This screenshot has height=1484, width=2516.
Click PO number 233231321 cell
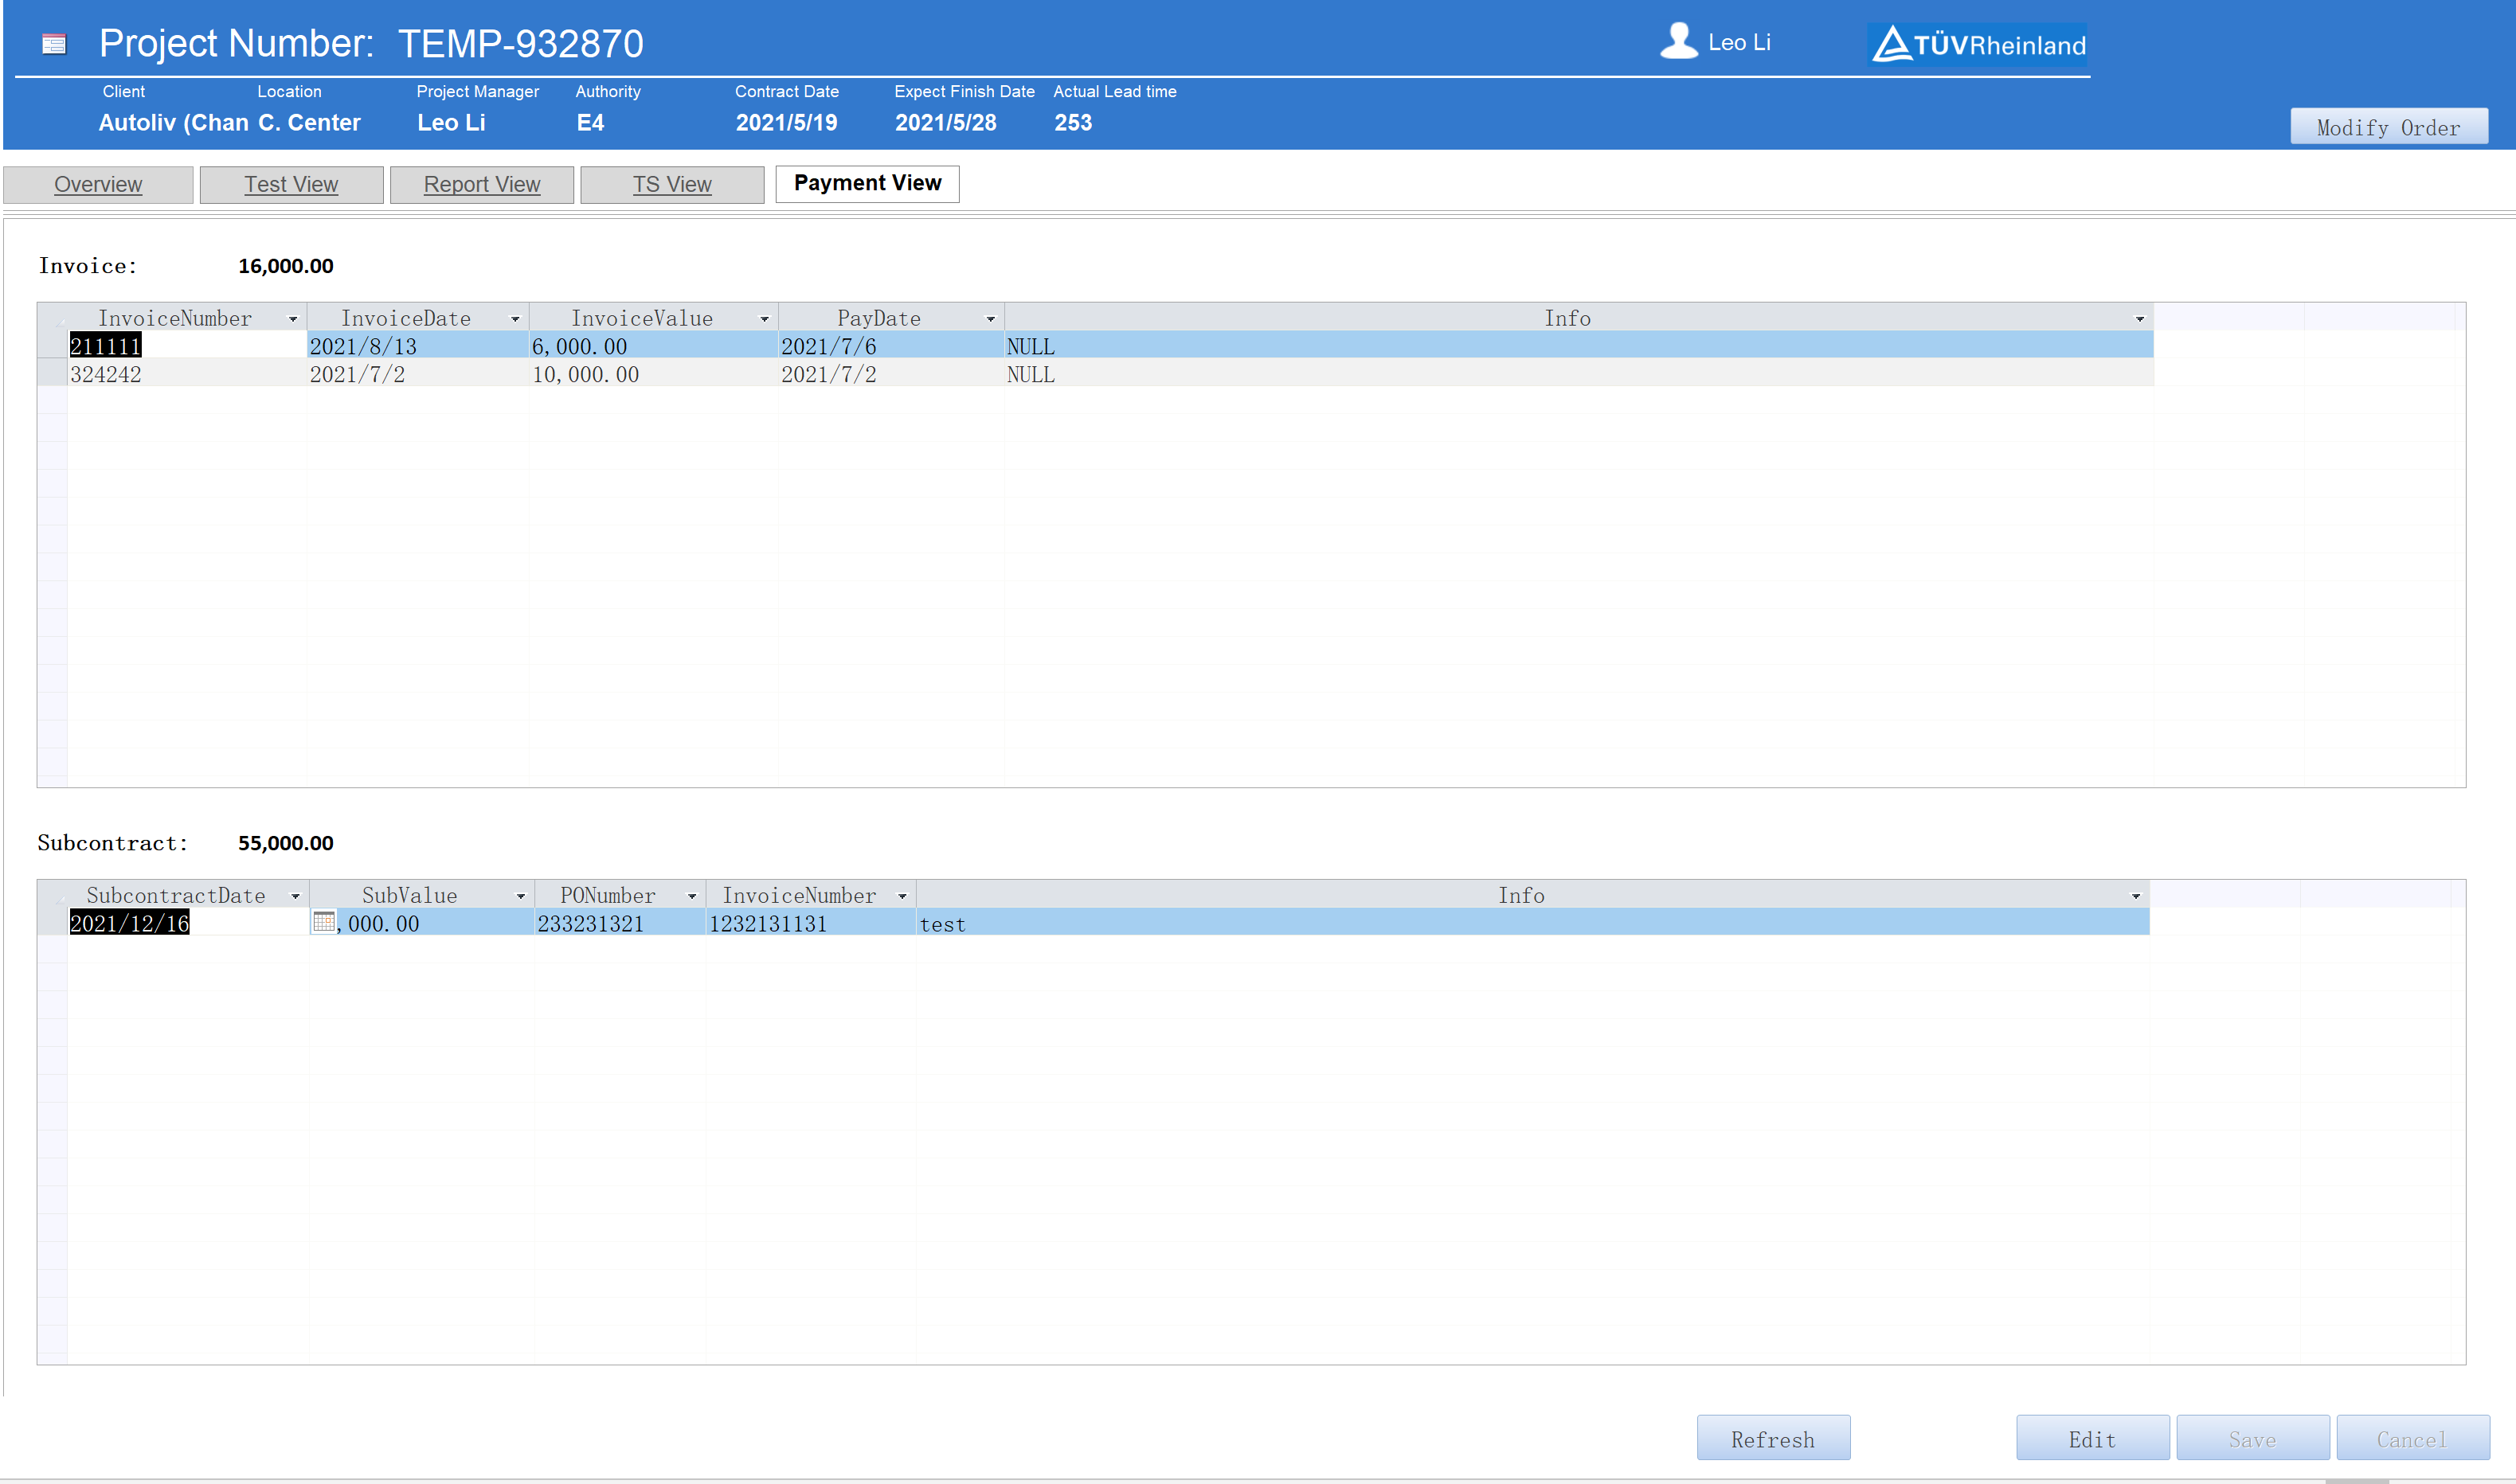tap(620, 923)
